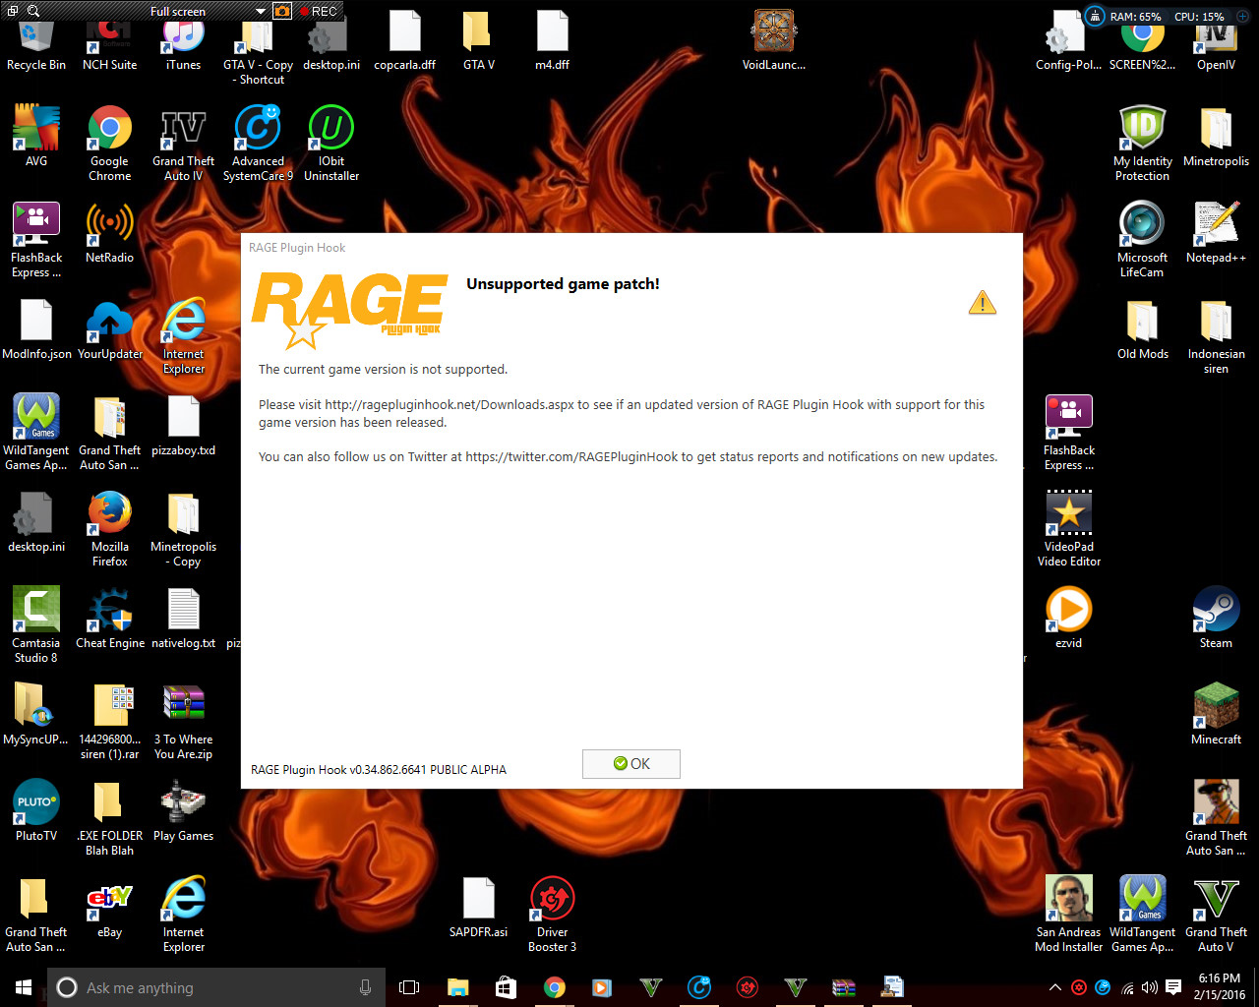1259x1007 pixels.
Task: Click OK in the RAGE Plugin Hook dialog
Action: [x=630, y=764]
